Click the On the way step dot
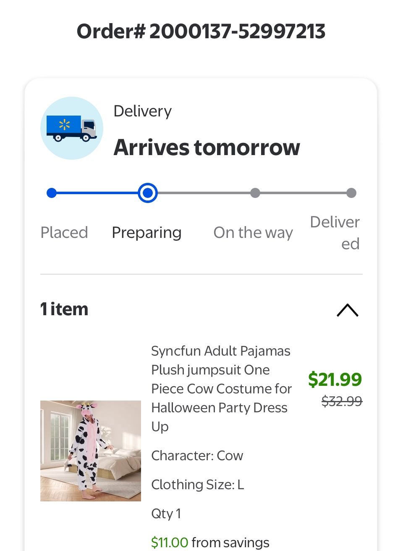 [255, 193]
